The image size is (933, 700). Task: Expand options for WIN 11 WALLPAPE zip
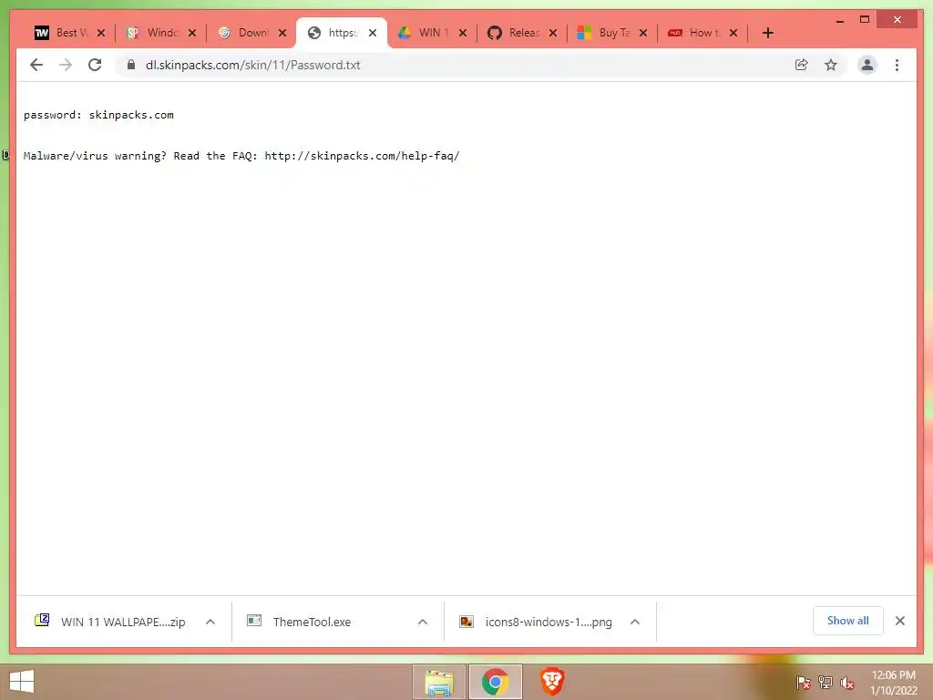(210, 622)
